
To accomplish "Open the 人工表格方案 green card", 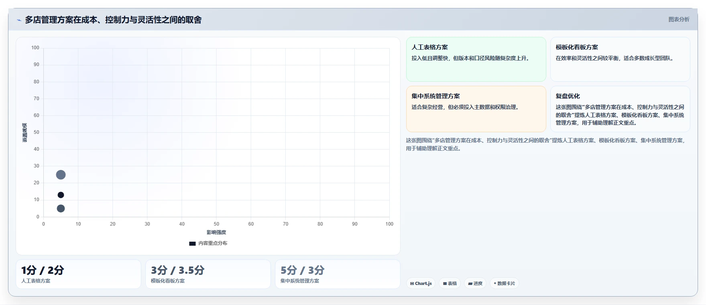I will (476, 59).
